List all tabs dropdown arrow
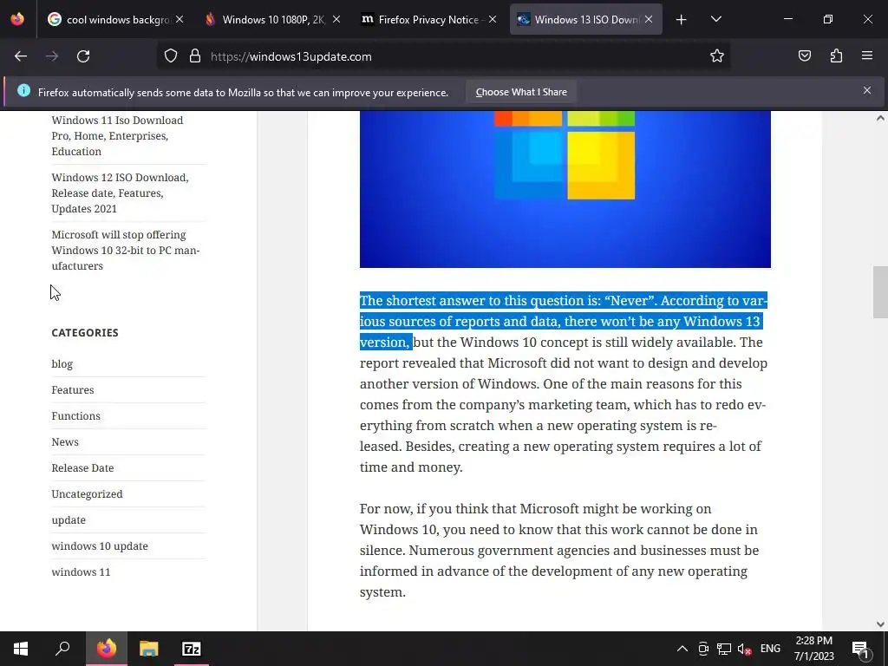Viewport: 888px width, 666px height. point(715,20)
